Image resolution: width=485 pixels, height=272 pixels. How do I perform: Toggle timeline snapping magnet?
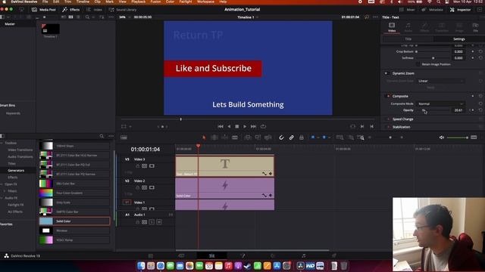coord(281,138)
